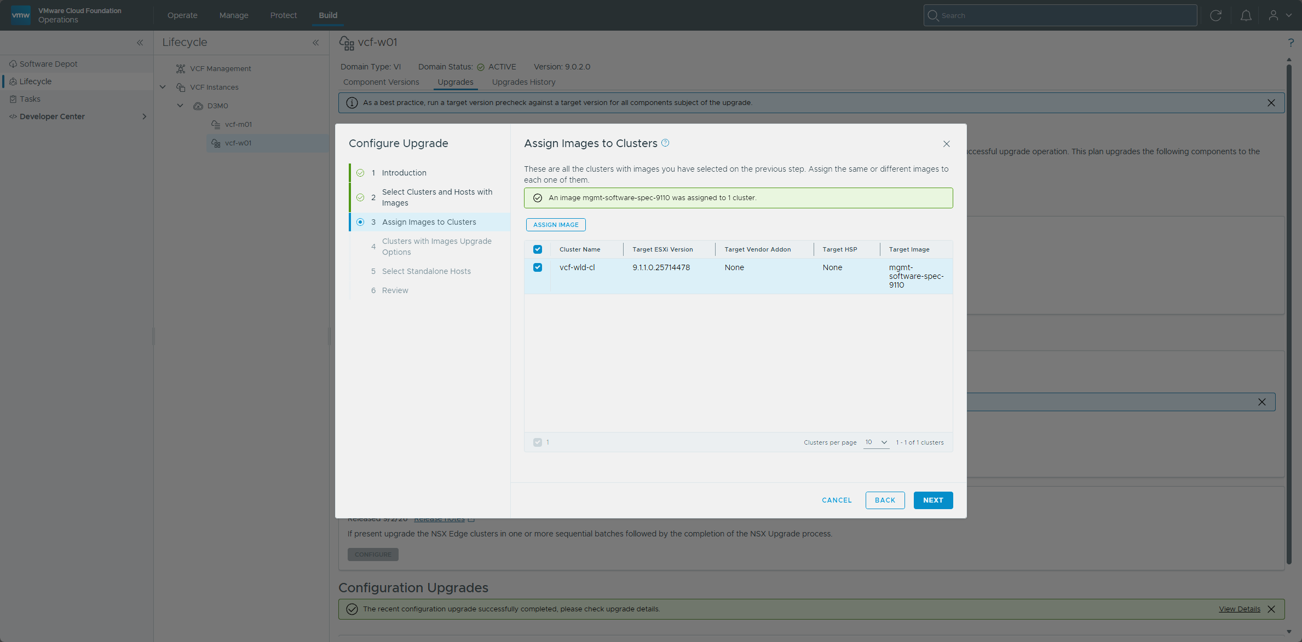This screenshot has width=1302, height=642.
Task: Open the View Details link
Action: (x=1239, y=609)
